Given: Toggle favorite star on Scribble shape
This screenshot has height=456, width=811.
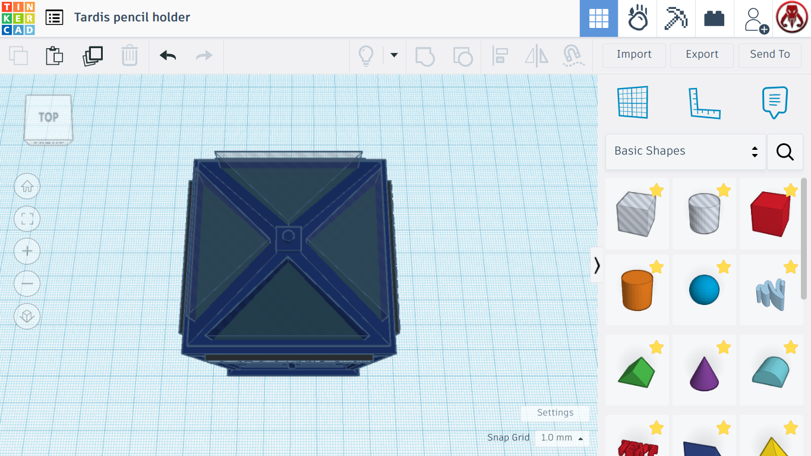Looking at the screenshot, I should coord(790,267).
